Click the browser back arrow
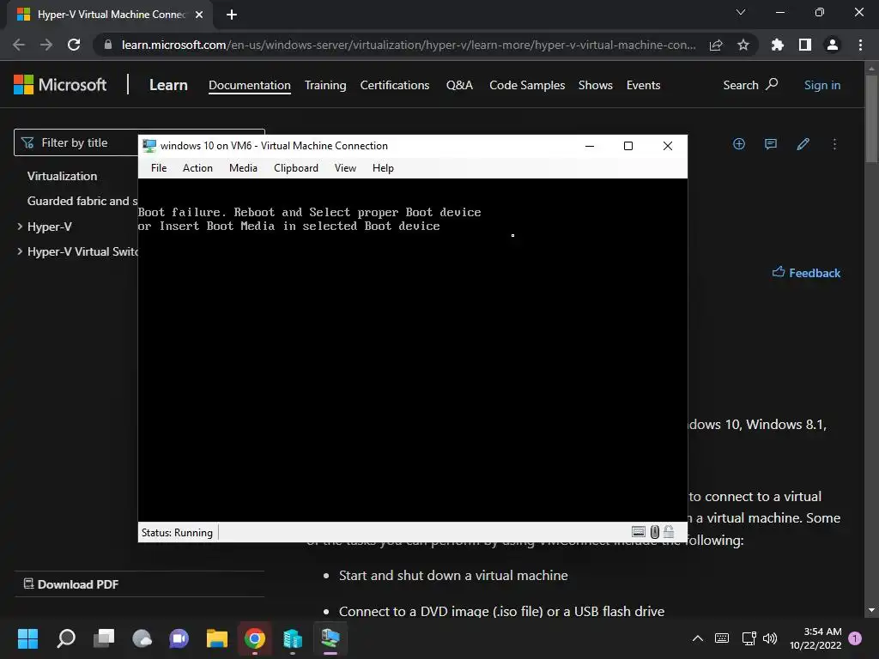The width and height of the screenshot is (879, 659). tap(19, 45)
